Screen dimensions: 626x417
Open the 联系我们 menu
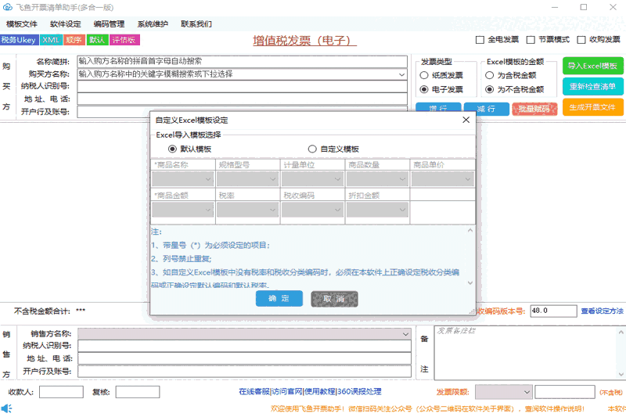[x=196, y=24]
